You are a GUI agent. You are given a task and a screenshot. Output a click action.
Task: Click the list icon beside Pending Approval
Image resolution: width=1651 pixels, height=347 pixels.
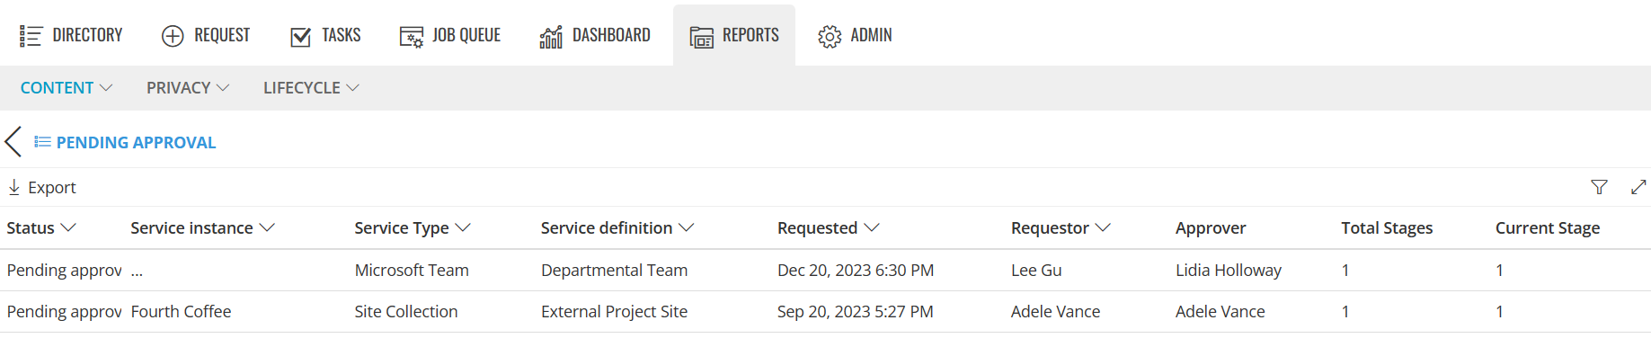coord(42,142)
